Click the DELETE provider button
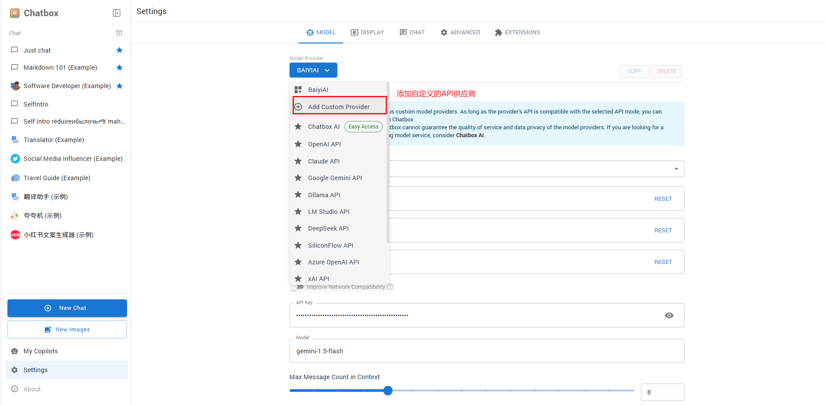This screenshot has width=825, height=405. [x=667, y=71]
